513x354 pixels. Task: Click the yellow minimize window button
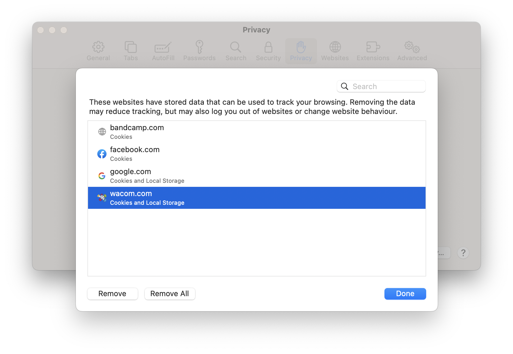[52, 30]
